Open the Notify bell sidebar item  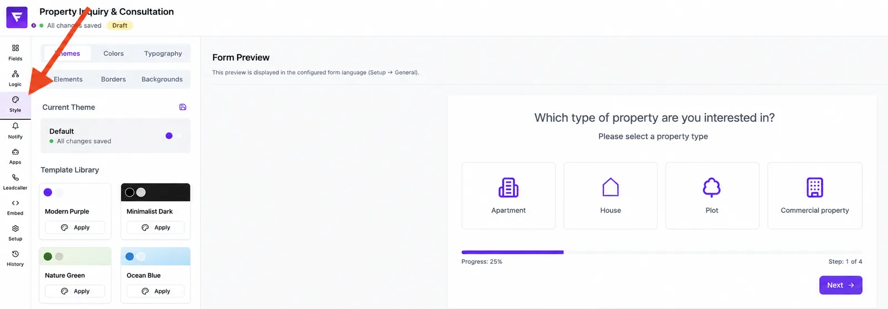(16, 130)
